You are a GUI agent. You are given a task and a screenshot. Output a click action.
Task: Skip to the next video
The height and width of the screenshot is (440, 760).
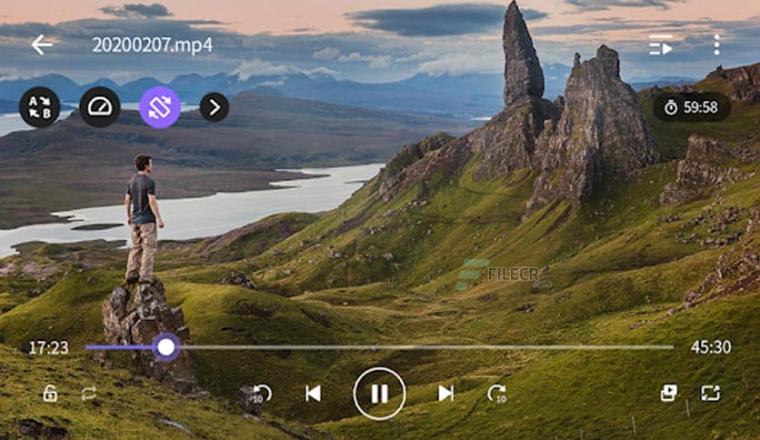click(445, 394)
